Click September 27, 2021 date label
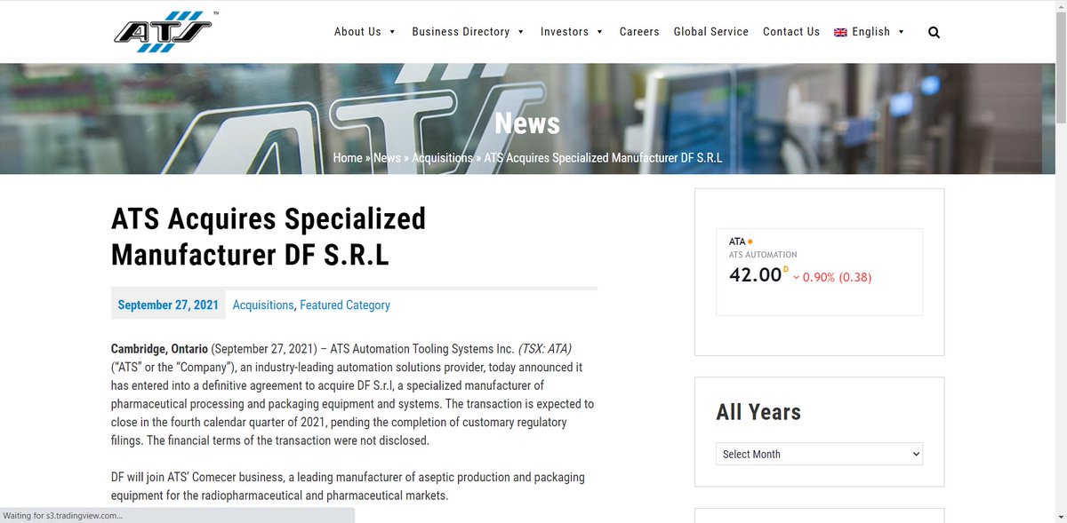The width and height of the screenshot is (1067, 523). point(168,305)
